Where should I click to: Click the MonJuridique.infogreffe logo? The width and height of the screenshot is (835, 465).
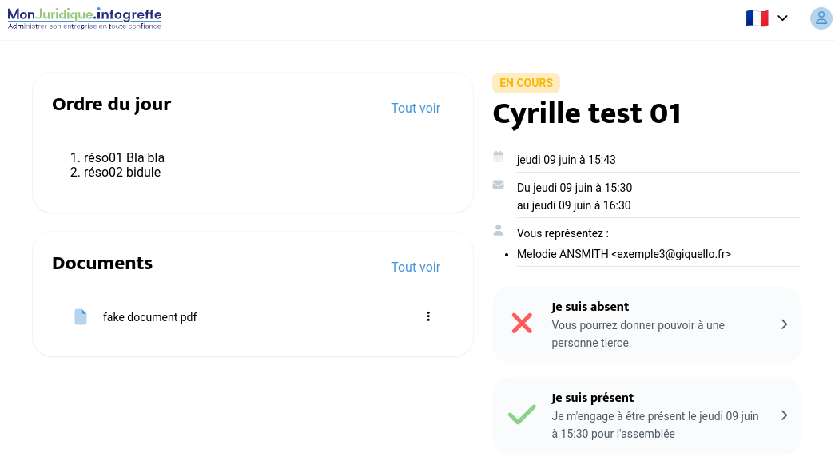pyautogui.click(x=85, y=18)
